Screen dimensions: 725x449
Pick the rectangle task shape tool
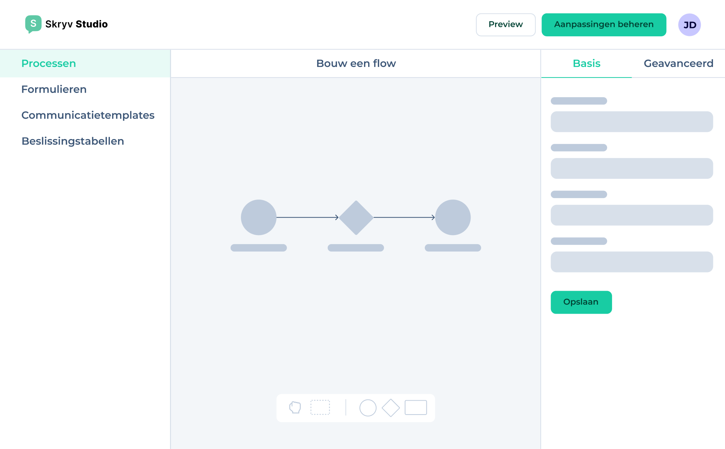click(416, 407)
